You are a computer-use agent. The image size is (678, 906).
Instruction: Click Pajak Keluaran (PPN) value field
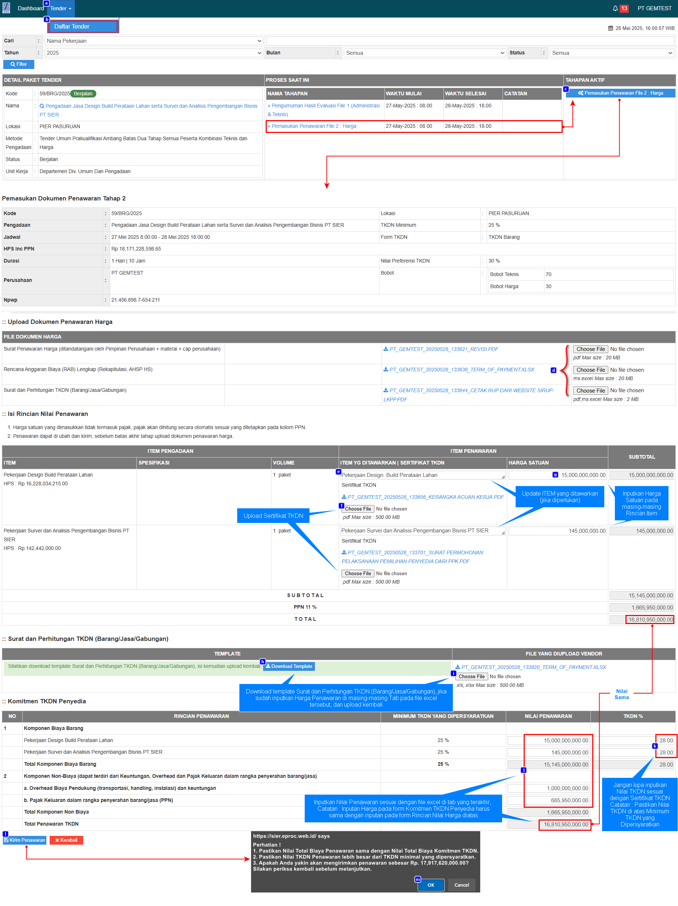548,800
